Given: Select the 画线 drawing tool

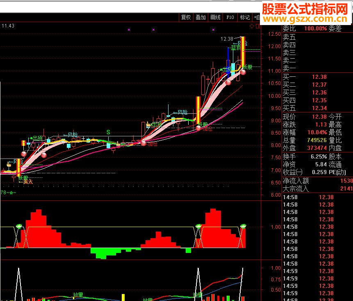Looking at the screenshot, I should (215, 17).
